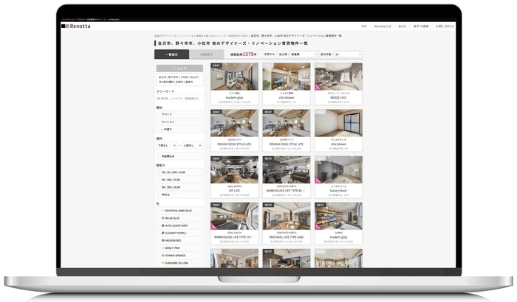517x302 pixels.
Task: Click pink ribbon on WOOD CHIC listing
Action: click(x=318, y=86)
